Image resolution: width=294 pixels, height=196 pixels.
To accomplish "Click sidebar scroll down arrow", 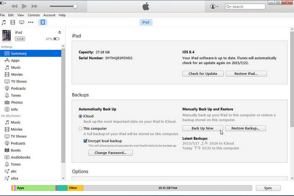I will (x=63, y=178).
